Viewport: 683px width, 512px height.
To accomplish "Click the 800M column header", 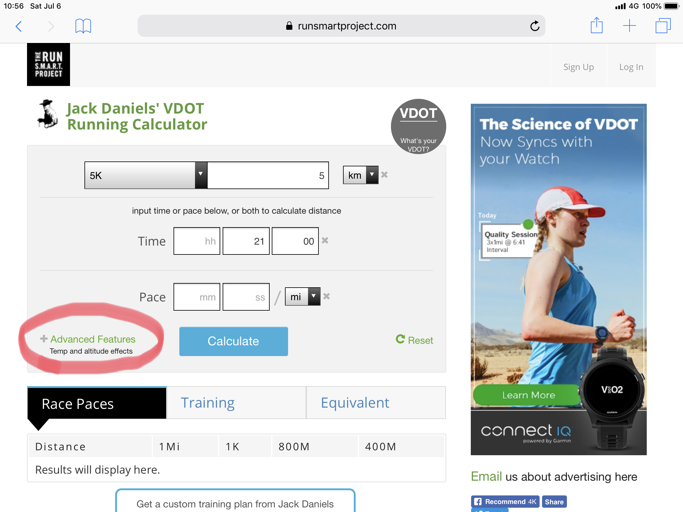I will click(315, 447).
